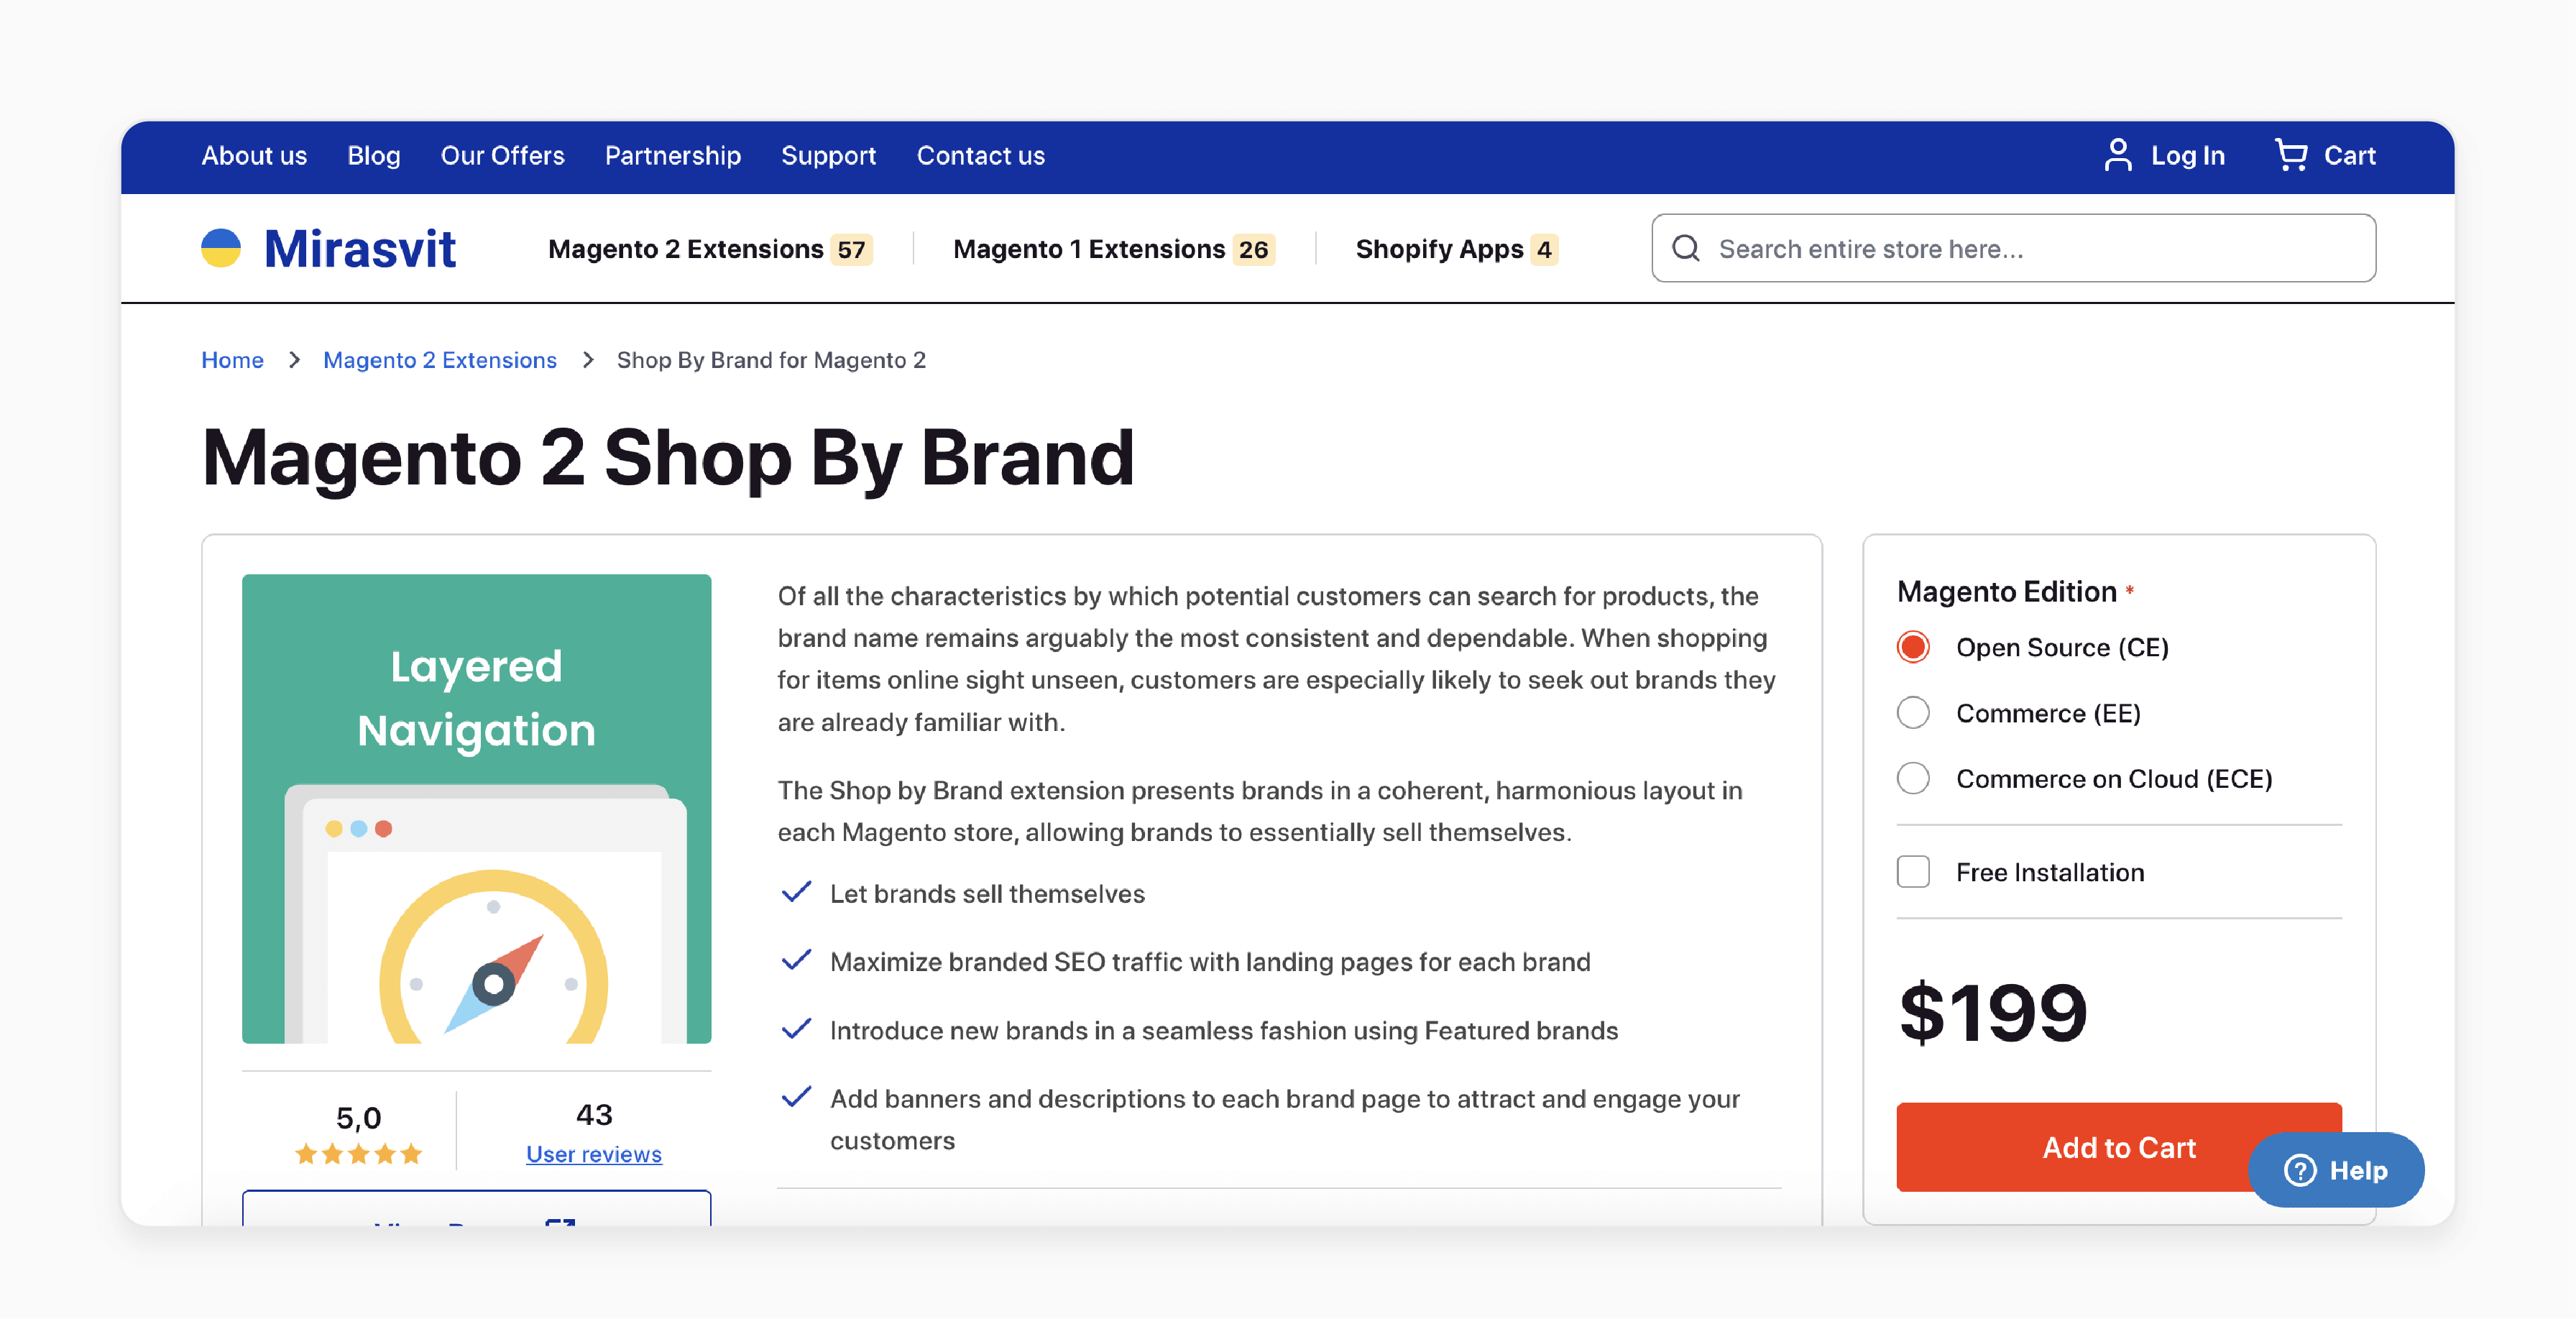Click the Help question mark icon

click(2300, 1170)
